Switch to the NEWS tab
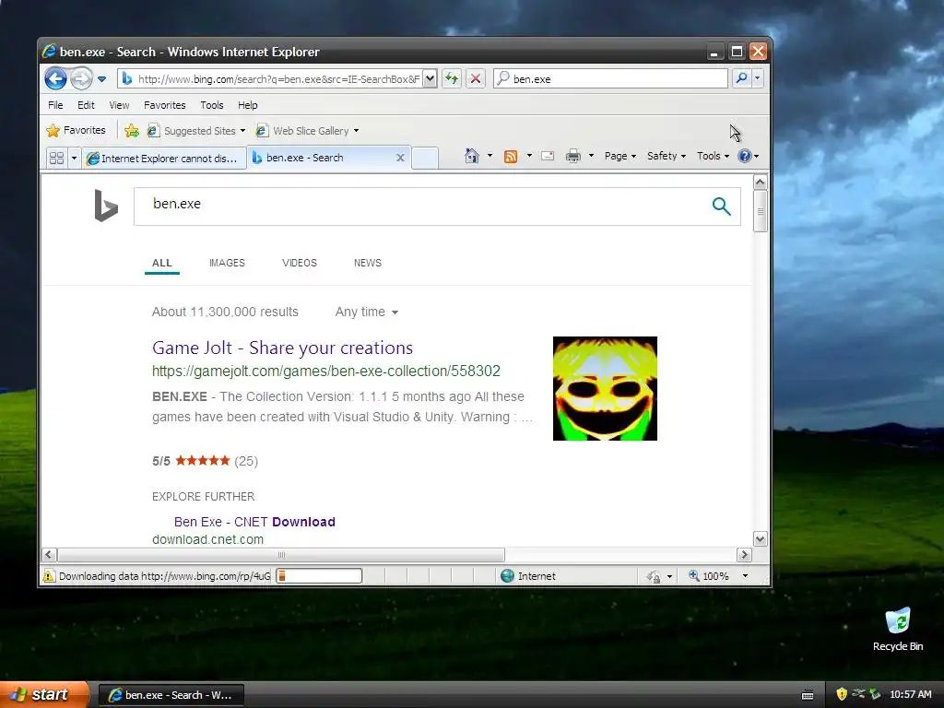The image size is (944, 708). click(367, 263)
